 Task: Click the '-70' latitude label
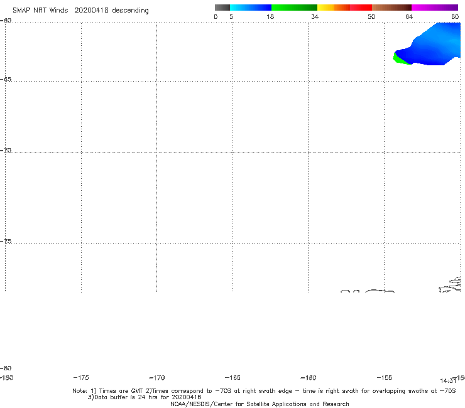[6, 151]
